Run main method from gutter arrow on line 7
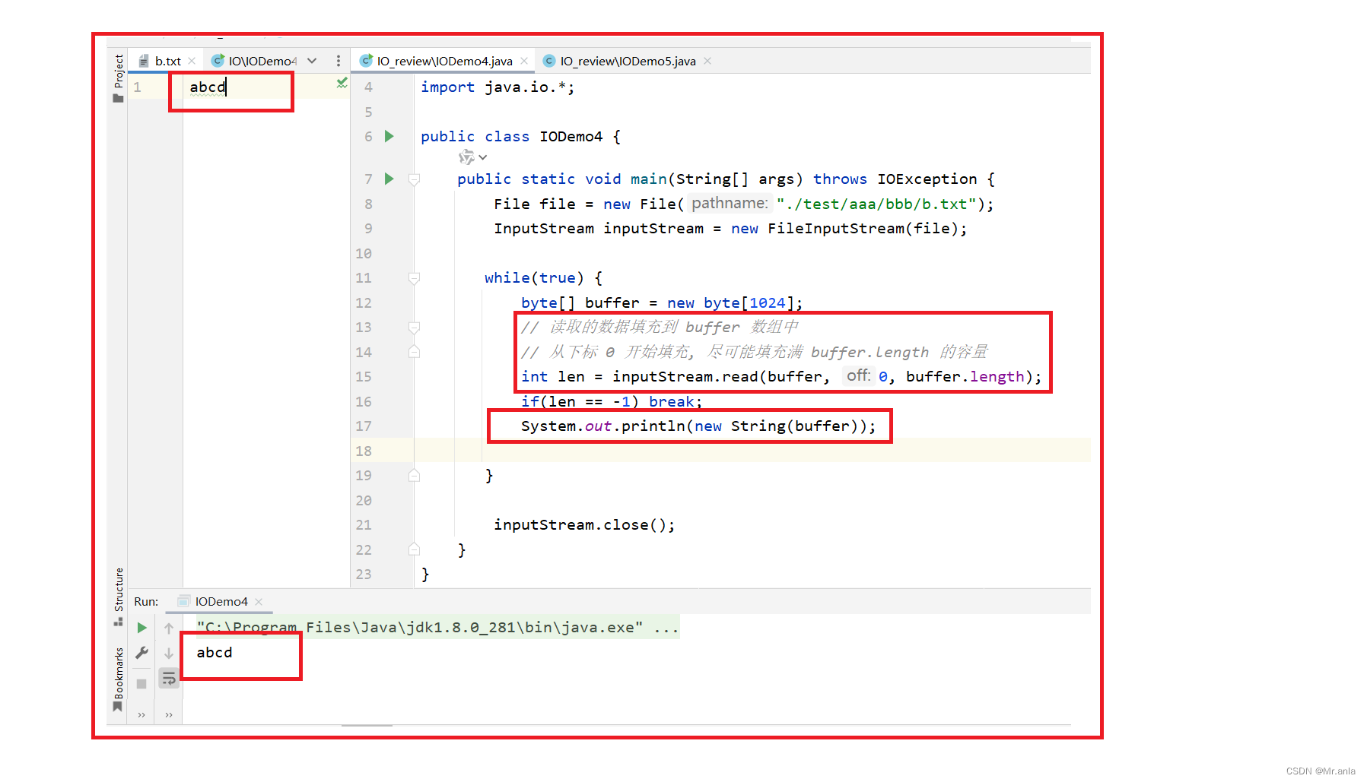This screenshot has height=782, width=1367. pos(389,179)
